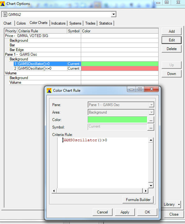Open the Formula Builder

point(138,199)
